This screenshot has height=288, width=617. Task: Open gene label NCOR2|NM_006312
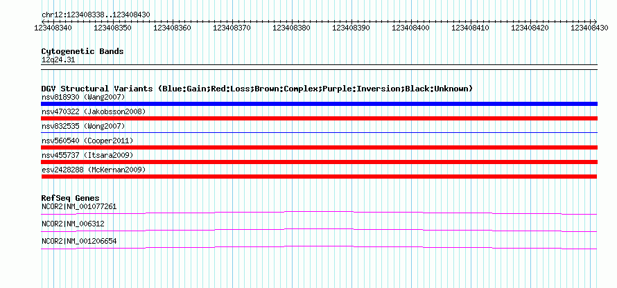(x=73, y=224)
